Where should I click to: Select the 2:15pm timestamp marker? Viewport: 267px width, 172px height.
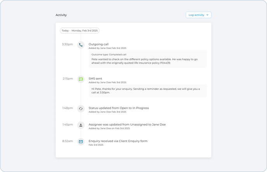coord(68,78)
